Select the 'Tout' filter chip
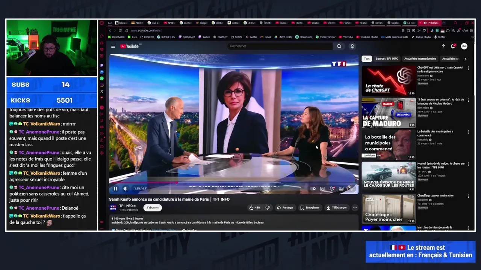The image size is (481, 270). point(367,59)
